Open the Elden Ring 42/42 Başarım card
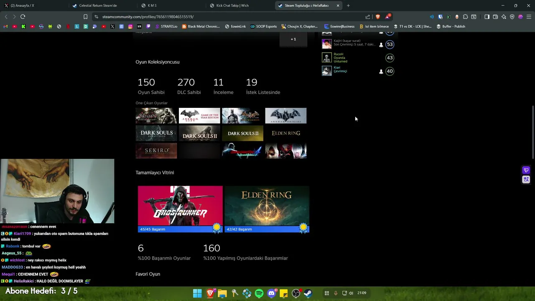The height and width of the screenshot is (301, 535). point(267,209)
